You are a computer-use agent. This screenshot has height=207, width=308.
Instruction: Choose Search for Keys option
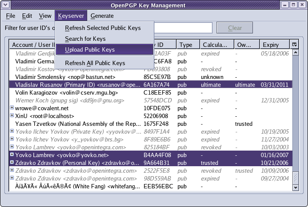85,39
